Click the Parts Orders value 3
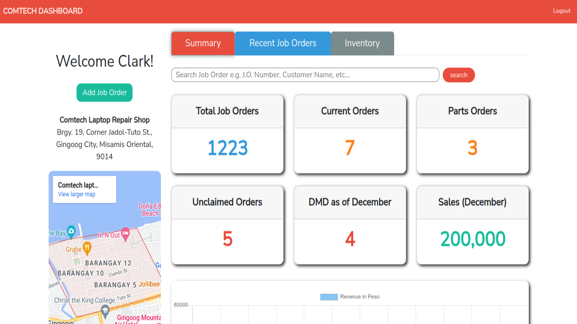 [472, 148]
